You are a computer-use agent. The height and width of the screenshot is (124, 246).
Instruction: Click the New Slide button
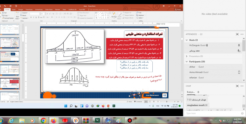click(x=18, y=16)
